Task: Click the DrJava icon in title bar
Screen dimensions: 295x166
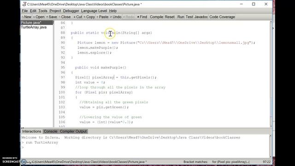Action: (24, 4)
